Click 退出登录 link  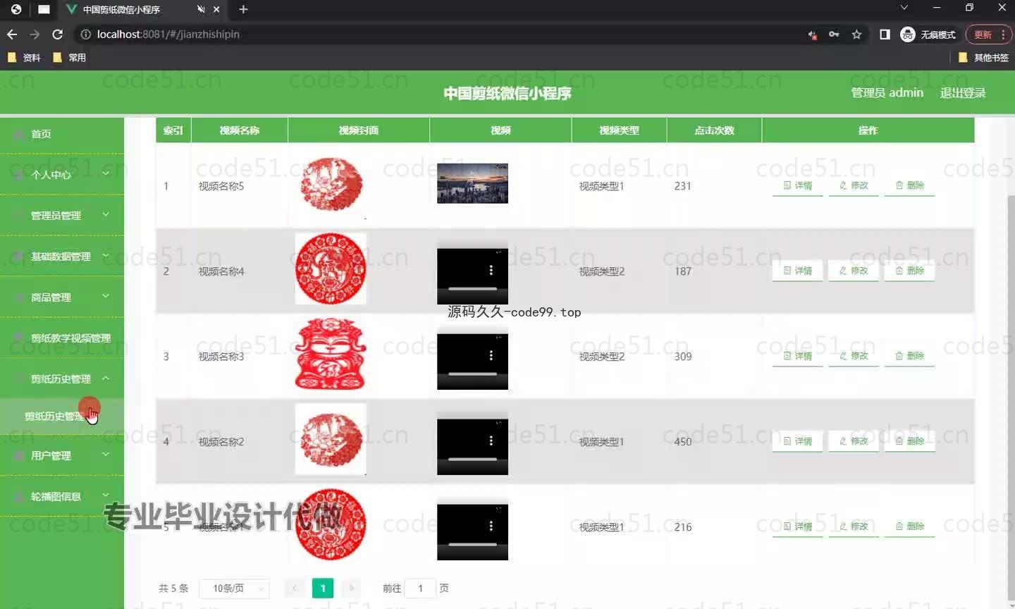coord(963,93)
